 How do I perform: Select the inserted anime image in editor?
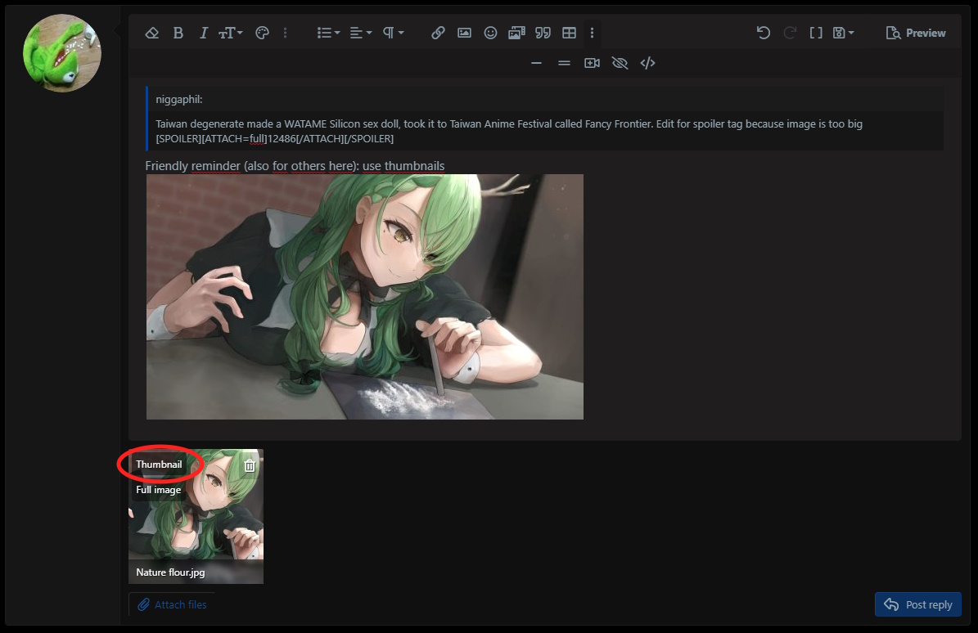coord(365,297)
